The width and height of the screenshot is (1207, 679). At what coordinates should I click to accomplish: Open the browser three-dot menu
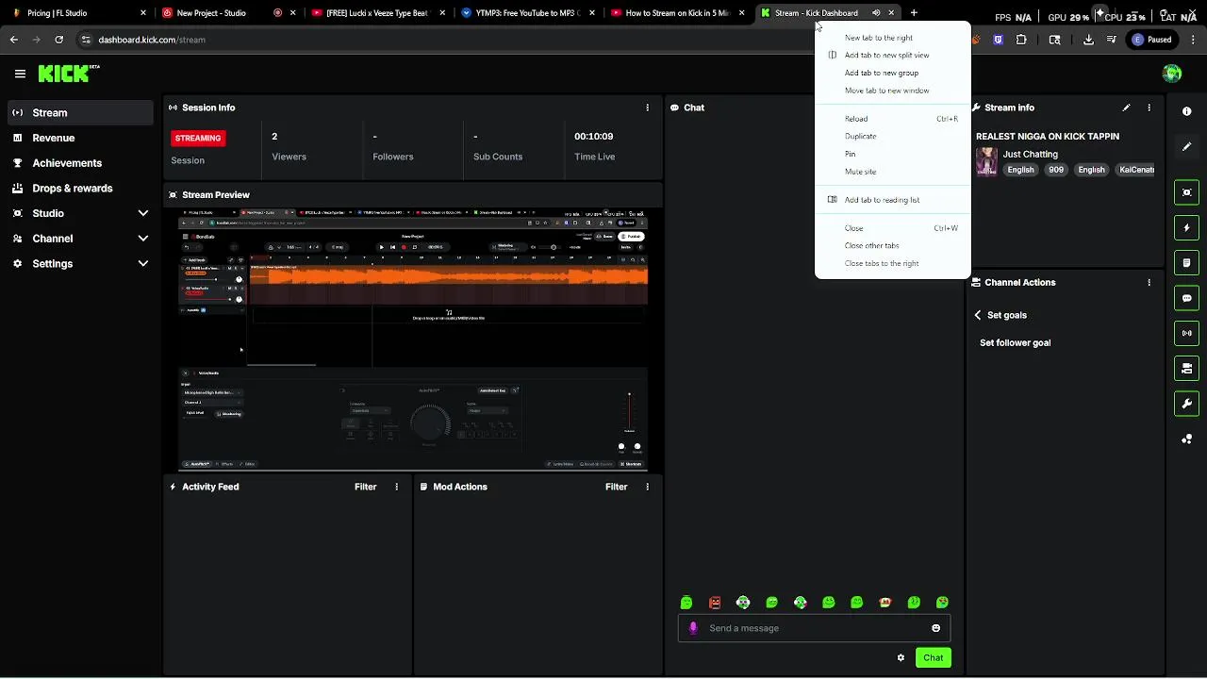pos(1193,40)
